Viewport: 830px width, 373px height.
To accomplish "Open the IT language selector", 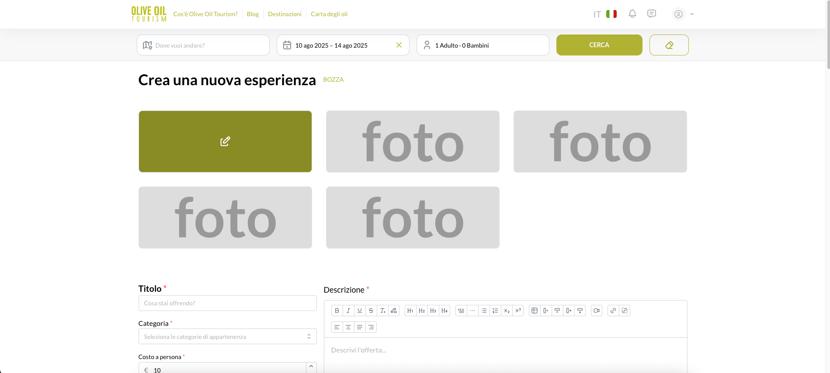I will point(605,14).
